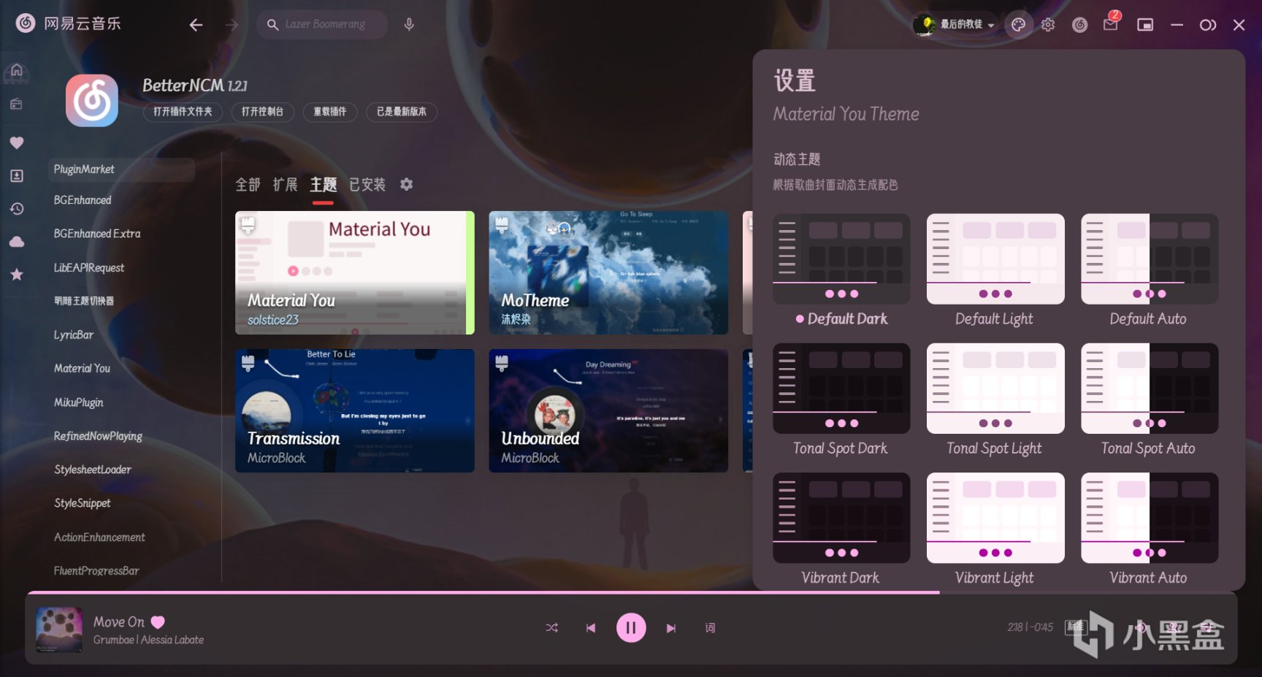Screen dimensions: 1262x677
Task: Open the theme palette icon
Action: click(x=1018, y=25)
